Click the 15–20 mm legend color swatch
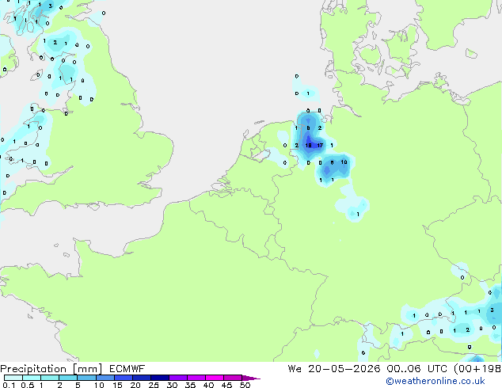502x388 pixels. pyautogui.click(x=124, y=378)
